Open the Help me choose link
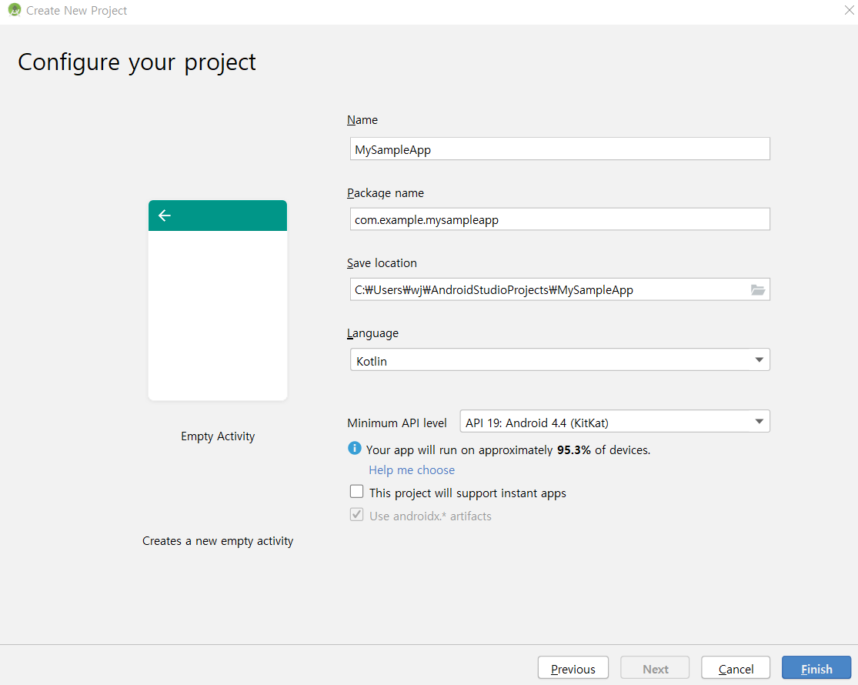The width and height of the screenshot is (858, 685). (412, 470)
